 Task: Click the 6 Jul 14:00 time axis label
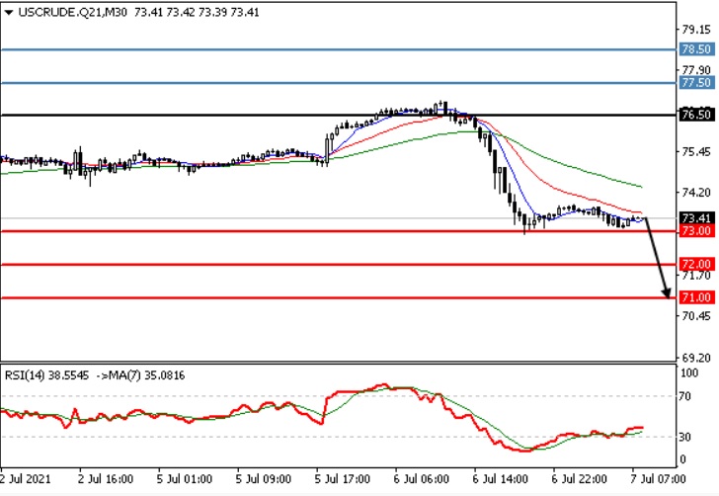(x=500, y=479)
